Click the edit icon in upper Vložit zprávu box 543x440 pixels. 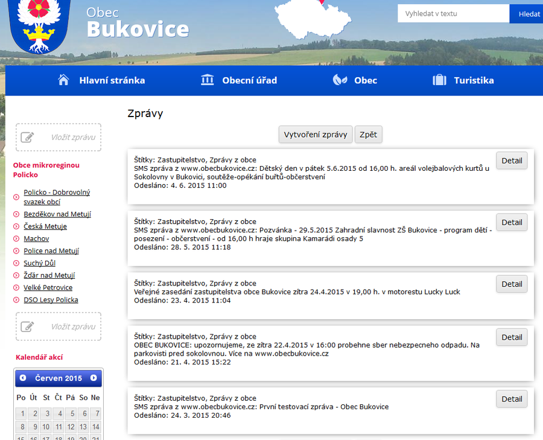tap(27, 137)
